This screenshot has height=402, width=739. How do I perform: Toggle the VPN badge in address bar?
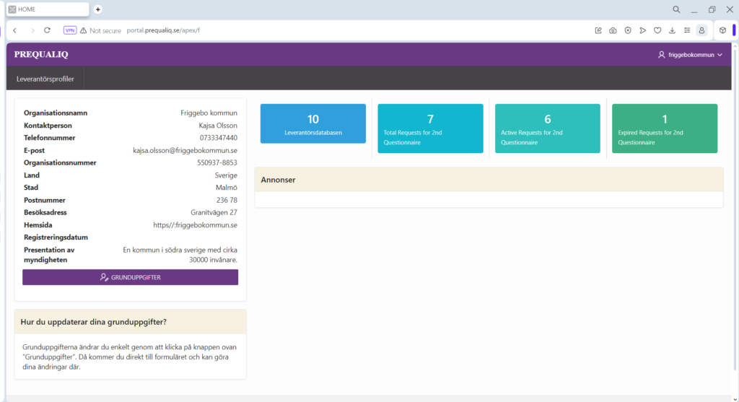[70, 30]
